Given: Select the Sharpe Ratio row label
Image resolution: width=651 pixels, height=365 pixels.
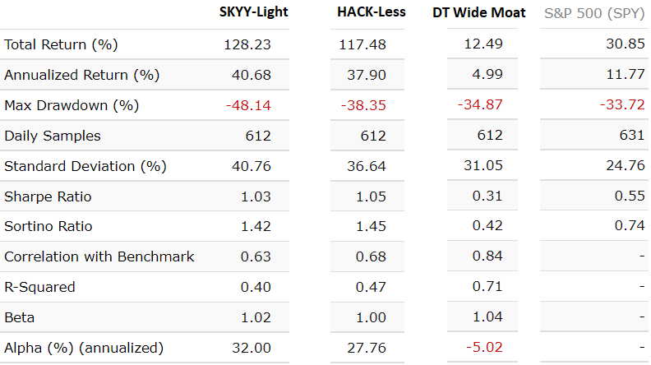Looking at the screenshot, I should pyautogui.click(x=48, y=196).
